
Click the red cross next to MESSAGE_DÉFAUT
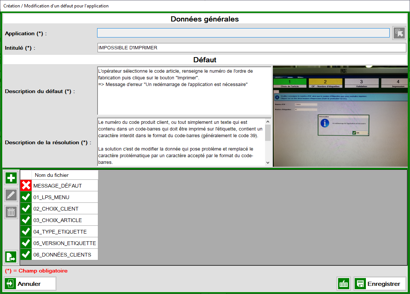[26, 186]
